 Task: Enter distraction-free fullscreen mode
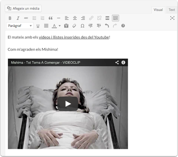coord(172,18)
